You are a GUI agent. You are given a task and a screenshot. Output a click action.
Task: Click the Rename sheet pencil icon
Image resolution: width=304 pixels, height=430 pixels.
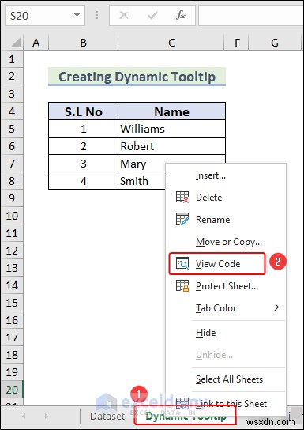tap(182, 220)
